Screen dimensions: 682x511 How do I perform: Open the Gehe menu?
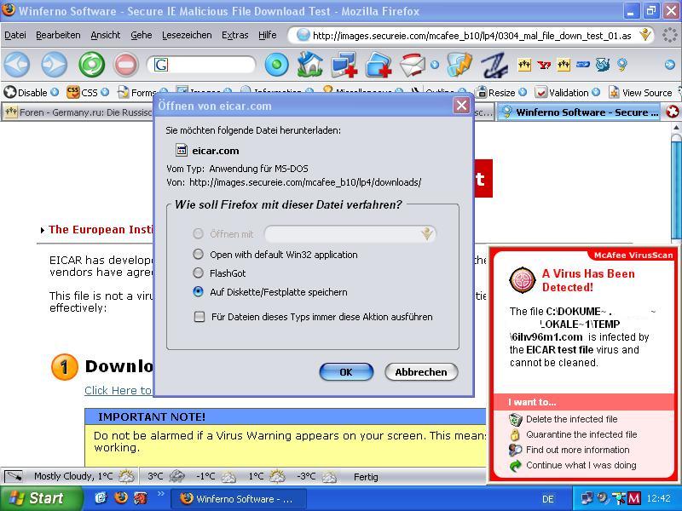tap(142, 35)
